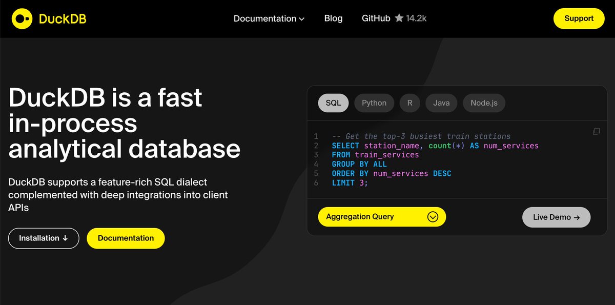Select the SQL tab
This screenshot has height=305, width=615.
(333, 103)
